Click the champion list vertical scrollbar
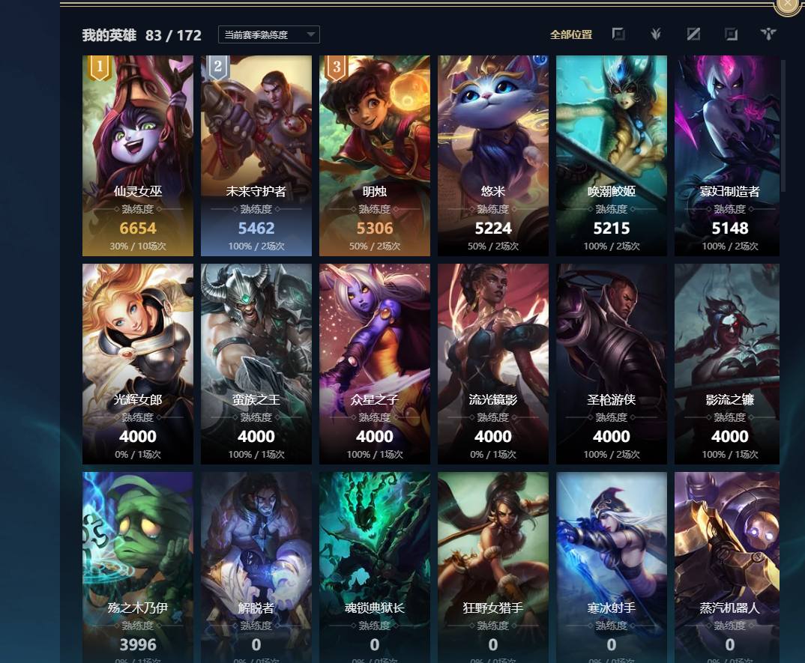 click(783, 126)
